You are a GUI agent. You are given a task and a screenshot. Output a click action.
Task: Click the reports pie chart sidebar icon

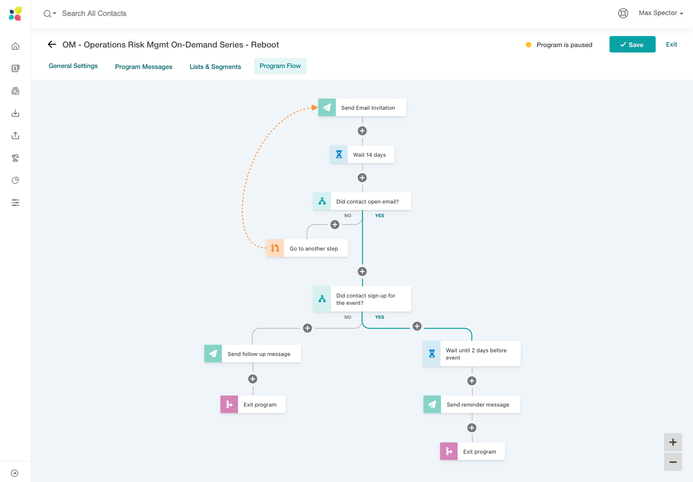click(x=15, y=180)
